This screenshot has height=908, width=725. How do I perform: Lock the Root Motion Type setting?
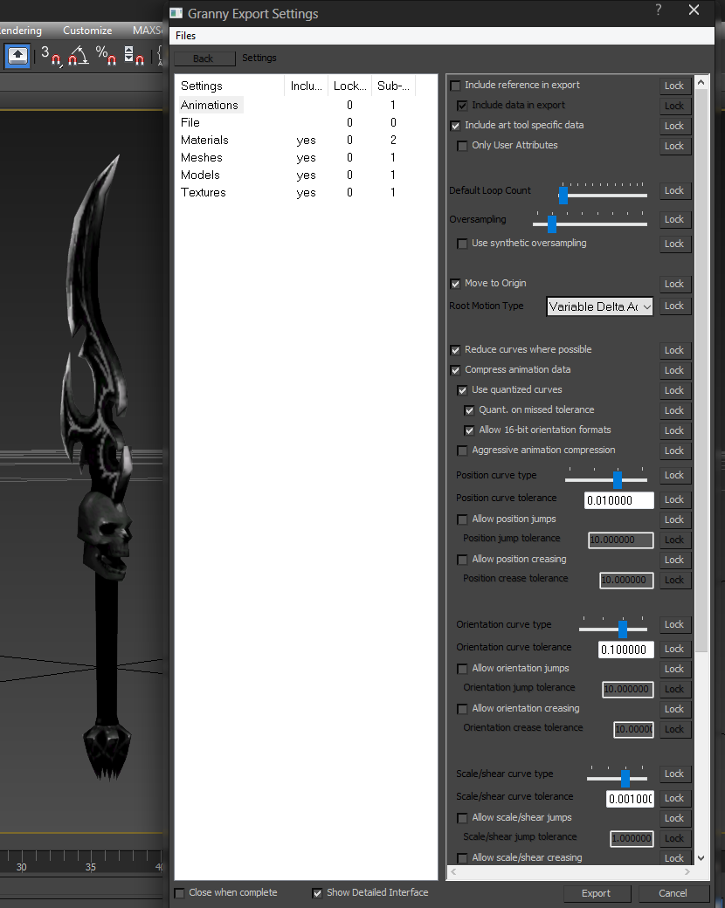[x=675, y=306]
